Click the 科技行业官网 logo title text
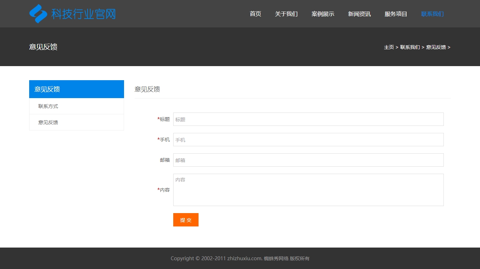Viewport: 480px width, 269px height. (83, 14)
